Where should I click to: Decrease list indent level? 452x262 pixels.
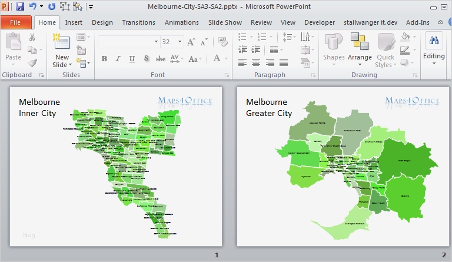click(x=242, y=50)
